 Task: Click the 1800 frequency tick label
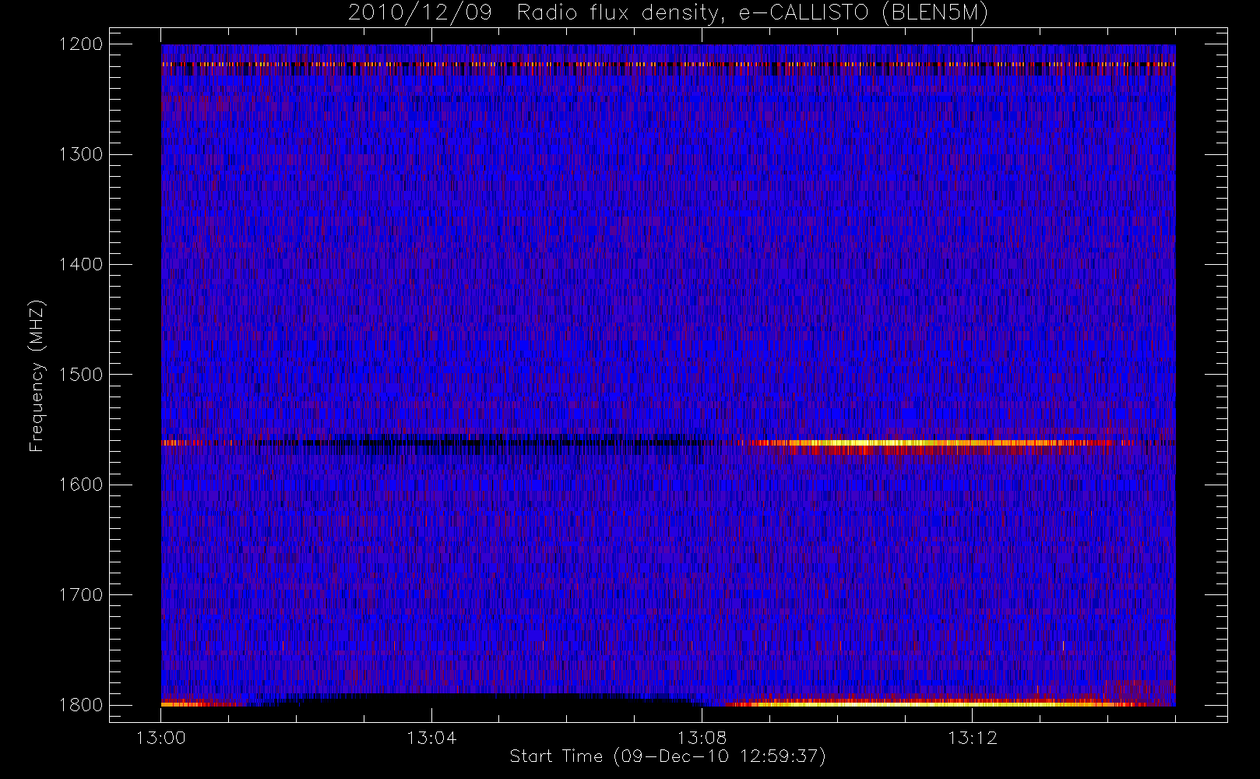81,705
